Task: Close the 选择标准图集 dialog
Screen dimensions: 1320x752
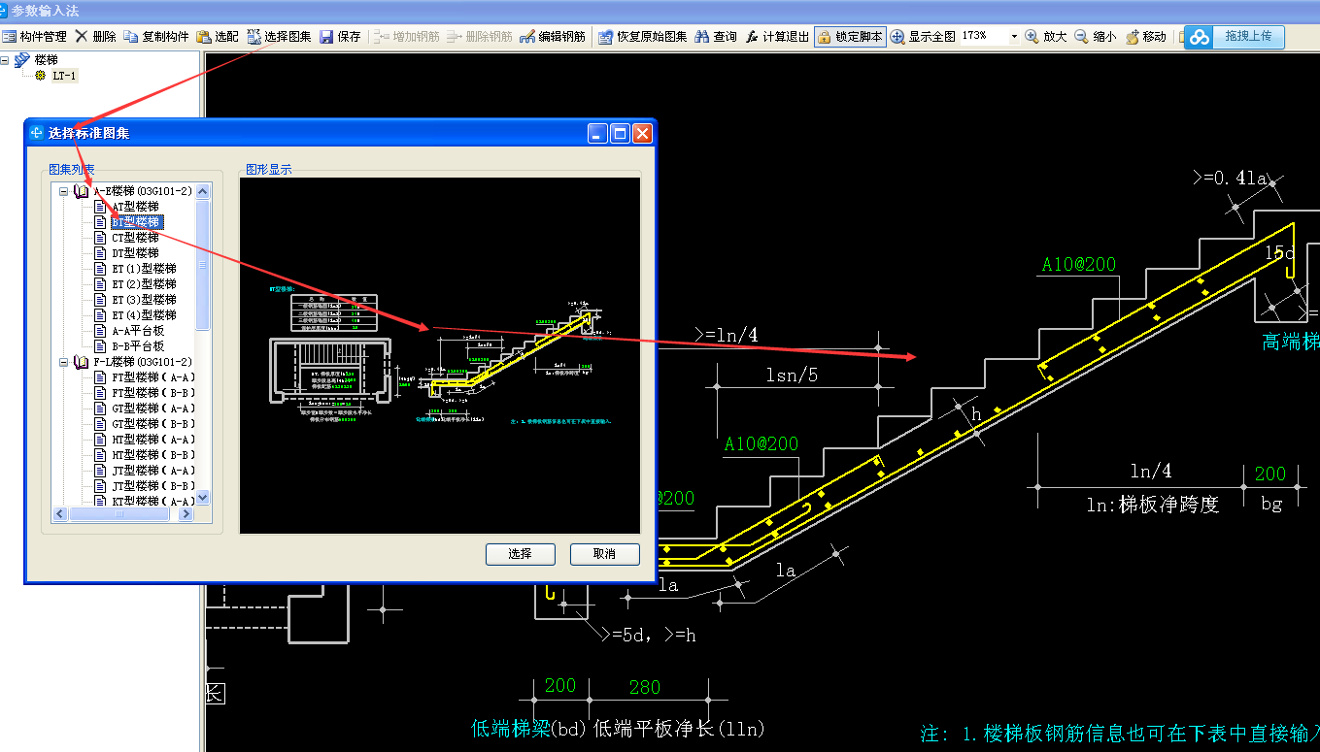Action: (642, 133)
